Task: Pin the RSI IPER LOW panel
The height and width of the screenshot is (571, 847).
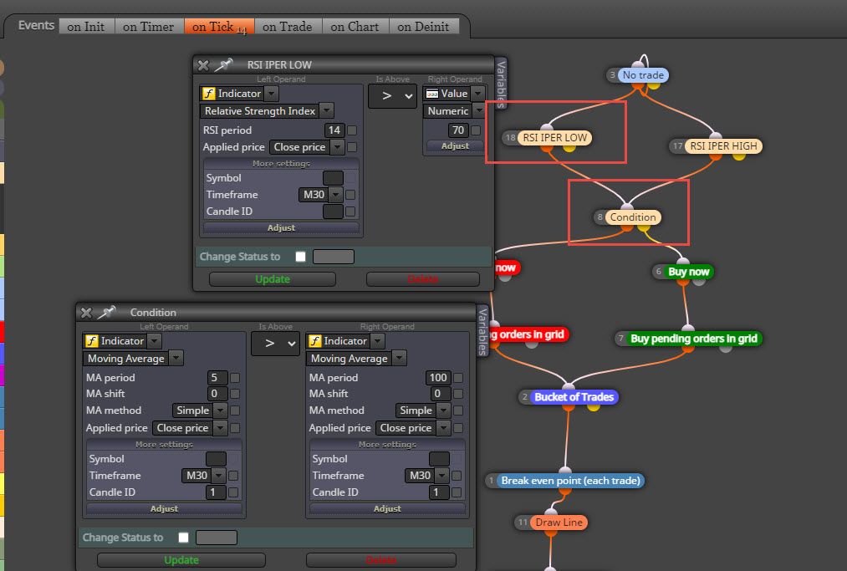Action: [x=223, y=65]
